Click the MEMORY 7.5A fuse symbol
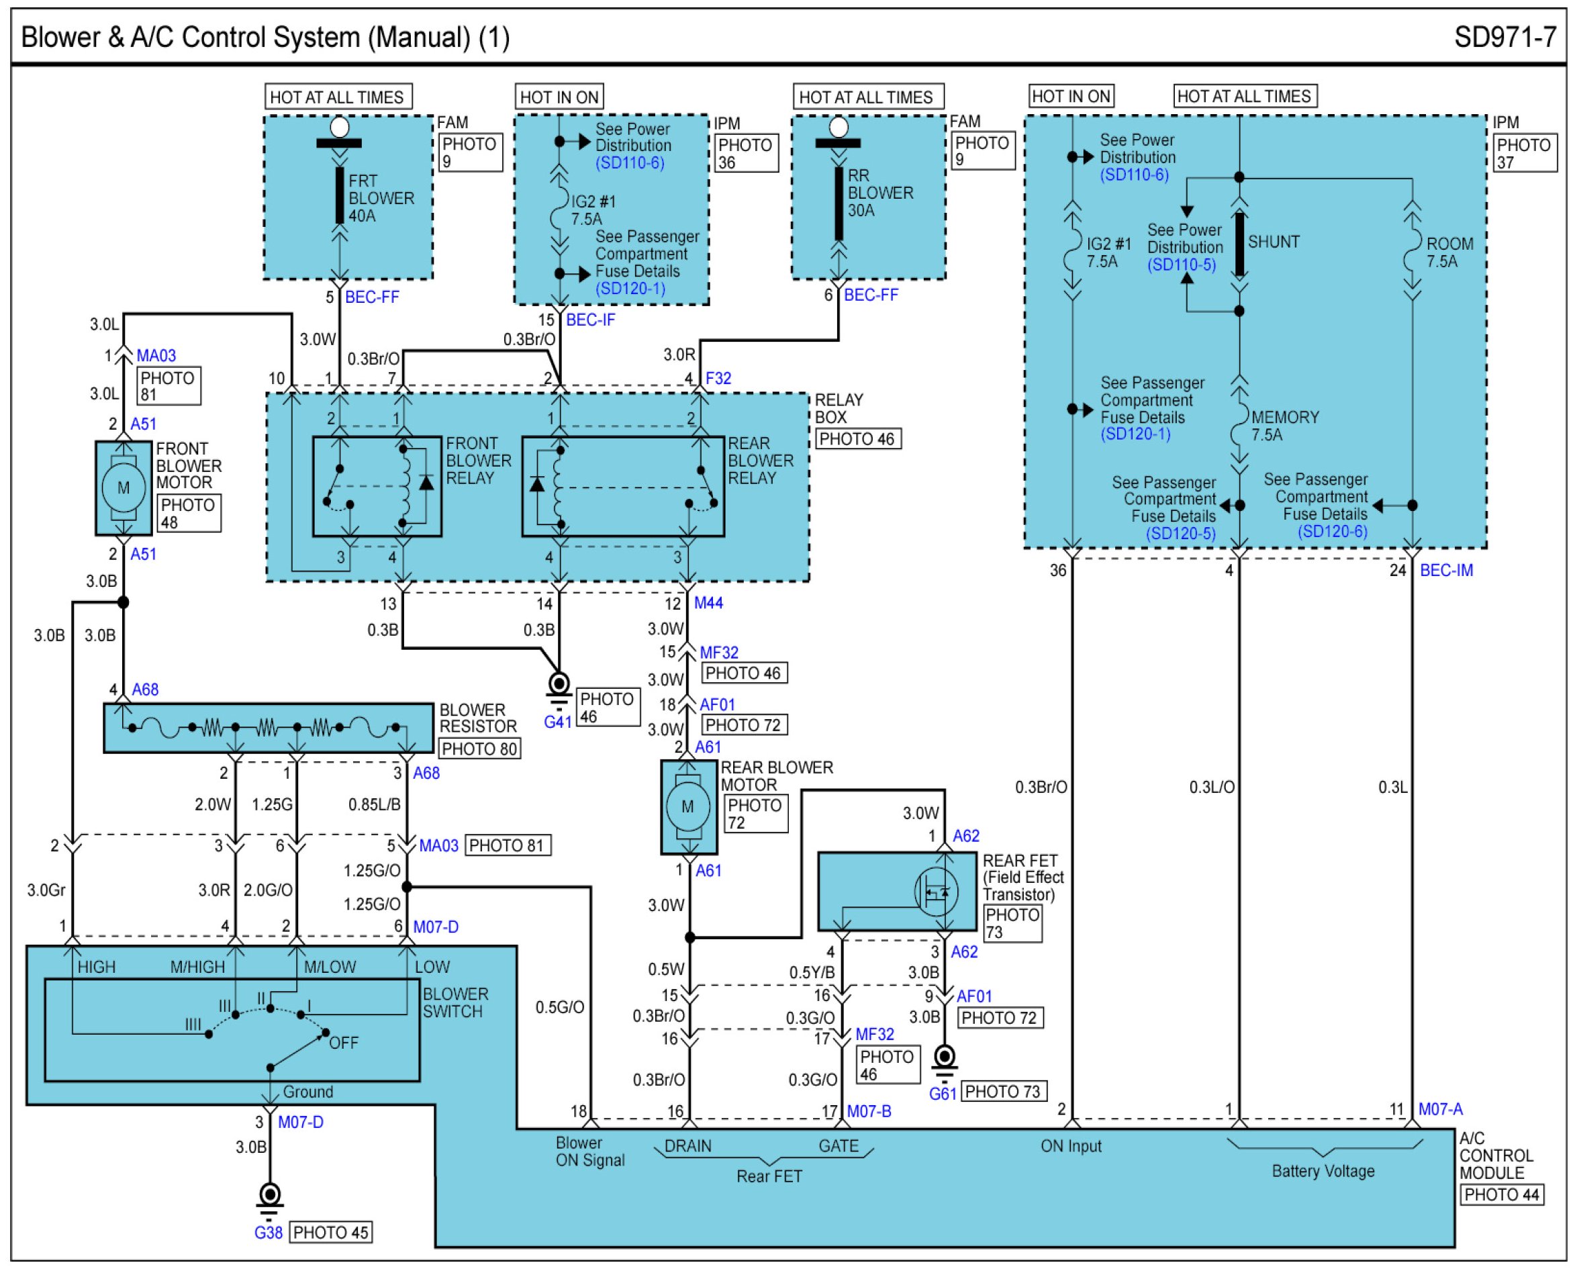This screenshot has width=1575, height=1273. 1239,425
